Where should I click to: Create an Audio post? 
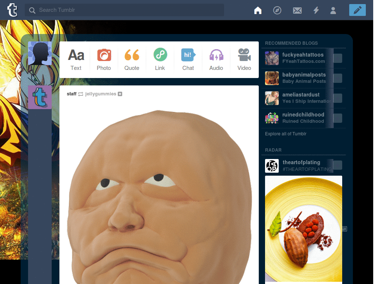tap(216, 60)
